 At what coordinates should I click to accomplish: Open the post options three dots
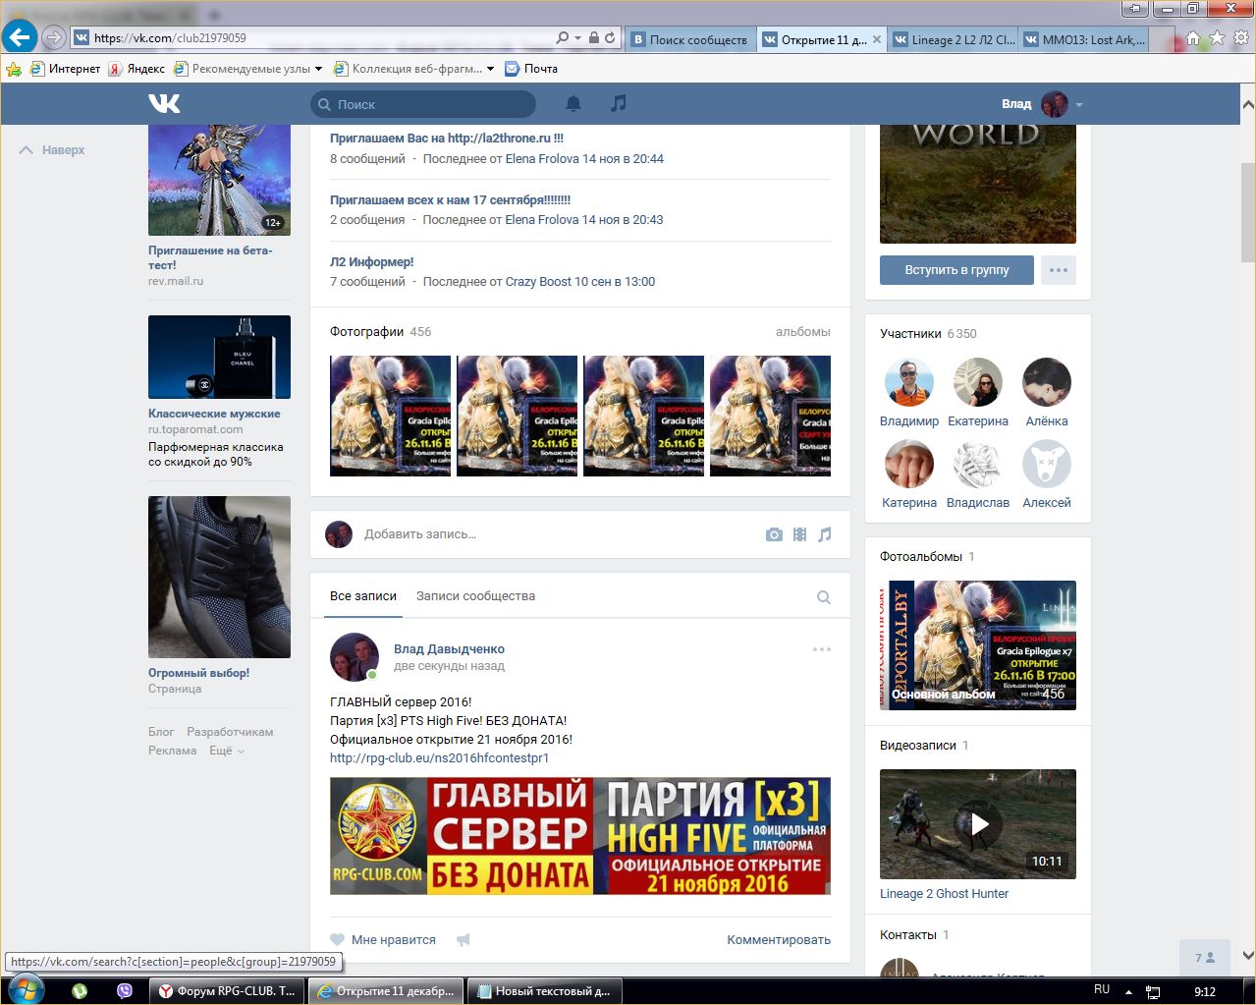[822, 649]
